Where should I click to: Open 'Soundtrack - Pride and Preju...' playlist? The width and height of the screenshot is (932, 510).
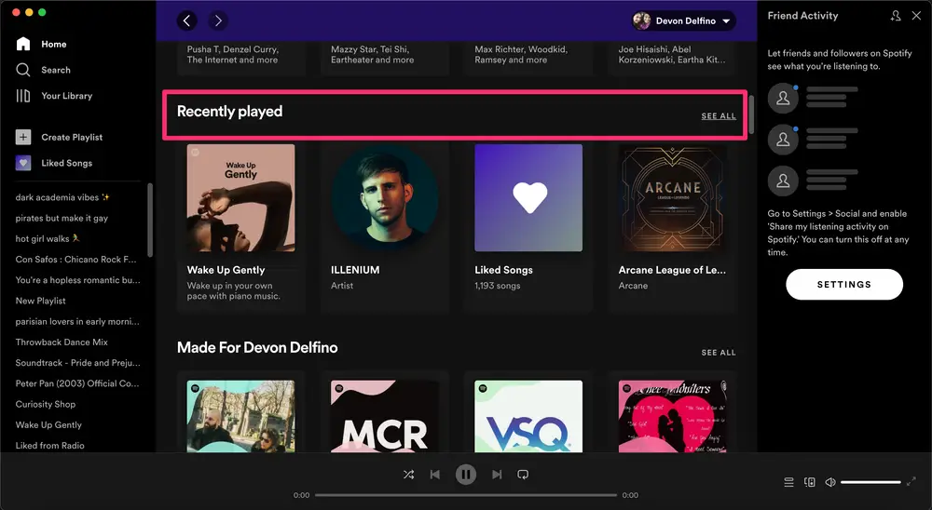[x=78, y=363]
